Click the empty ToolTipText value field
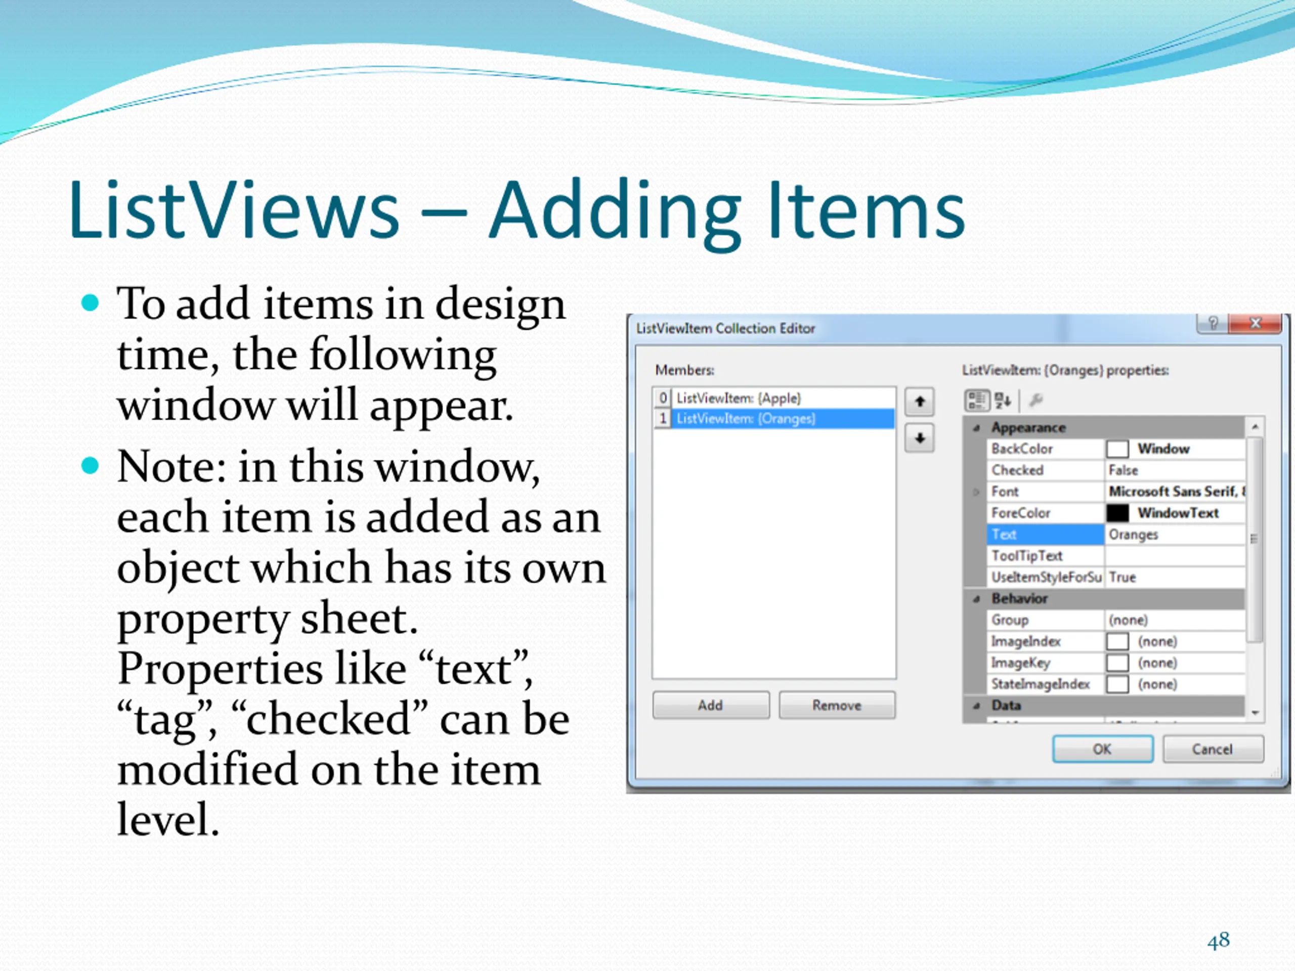Screen dimensions: 1295x971 pos(1175,556)
